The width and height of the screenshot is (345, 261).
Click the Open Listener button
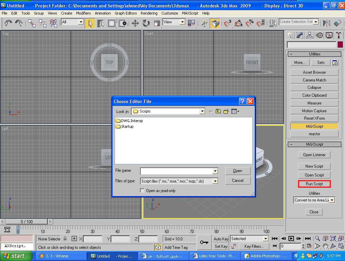pos(314,155)
